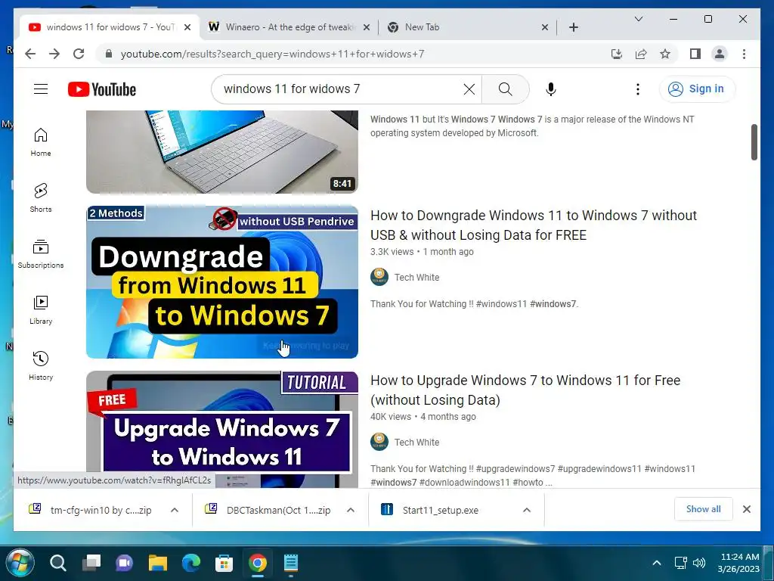Viewport: 774px width, 581px height.
Task: Open Subscriptions in YouTube sidebar
Action: tap(41, 254)
